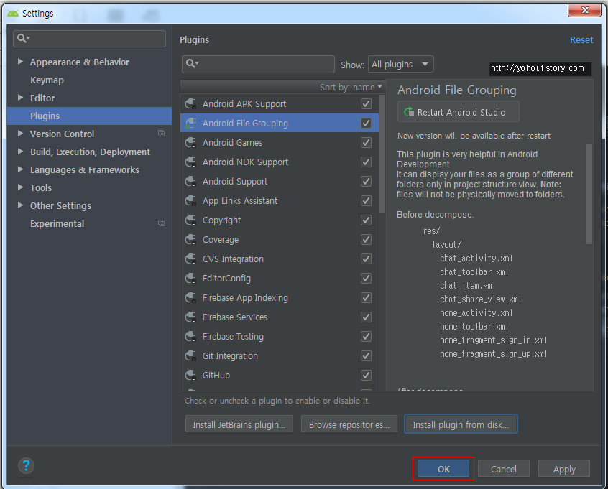Click the Git Integration plugin icon
This screenshot has width=608, height=489.
pos(190,355)
